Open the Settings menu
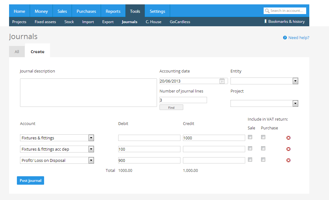 point(157,11)
